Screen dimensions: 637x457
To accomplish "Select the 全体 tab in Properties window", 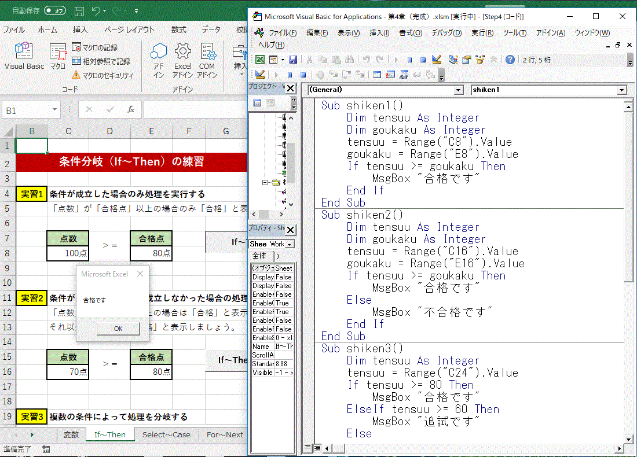I will tap(259, 256).
